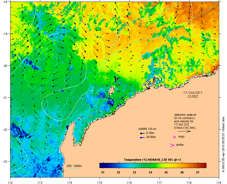227x184 pixels.
Task: Click the '0.5m/s (1kt 24h)' text
Action: coord(185,128)
